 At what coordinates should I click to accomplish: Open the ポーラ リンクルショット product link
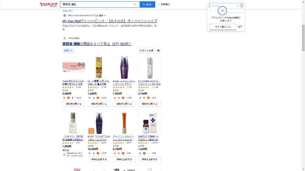[x=124, y=138]
